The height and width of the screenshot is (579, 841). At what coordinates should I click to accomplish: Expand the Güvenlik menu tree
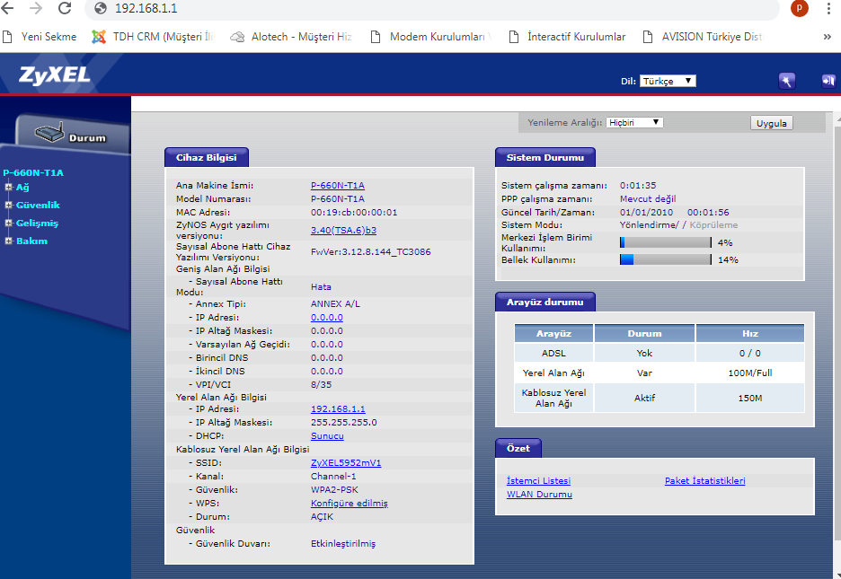click(x=9, y=206)
